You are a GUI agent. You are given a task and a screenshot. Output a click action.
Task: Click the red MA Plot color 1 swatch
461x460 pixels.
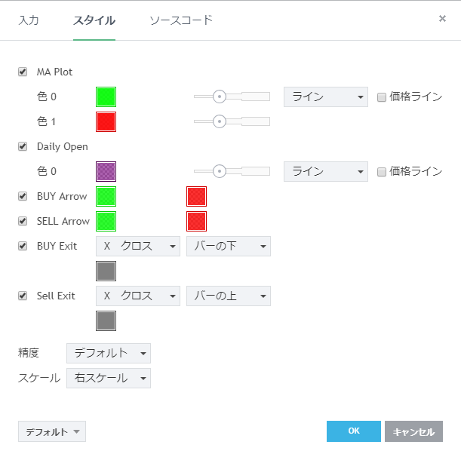point(106,121)
